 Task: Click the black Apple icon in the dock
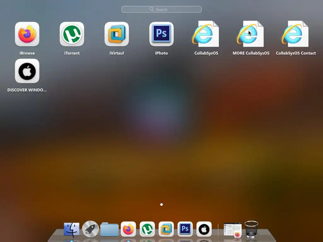(204, 229)
